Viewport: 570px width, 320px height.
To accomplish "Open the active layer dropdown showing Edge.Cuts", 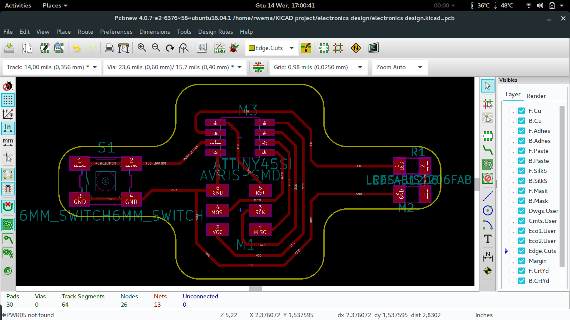I will [x=293, y=48].
